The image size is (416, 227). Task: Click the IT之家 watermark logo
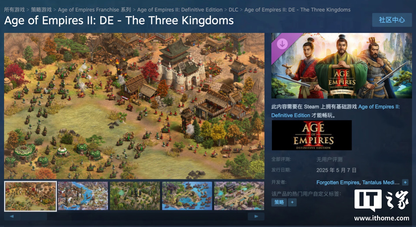pyautogui.click(x=382, y=205)
